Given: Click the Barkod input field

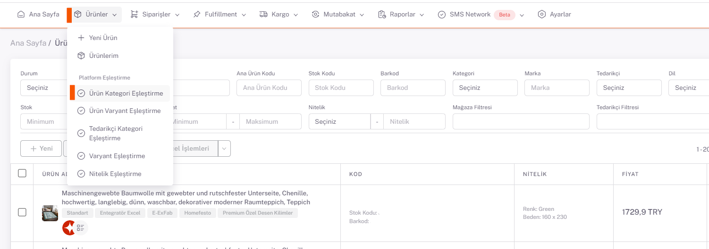Looking at the screenshot, I should coord(413,88).
